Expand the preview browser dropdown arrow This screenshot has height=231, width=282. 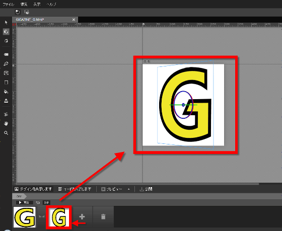tap(129, 189)
